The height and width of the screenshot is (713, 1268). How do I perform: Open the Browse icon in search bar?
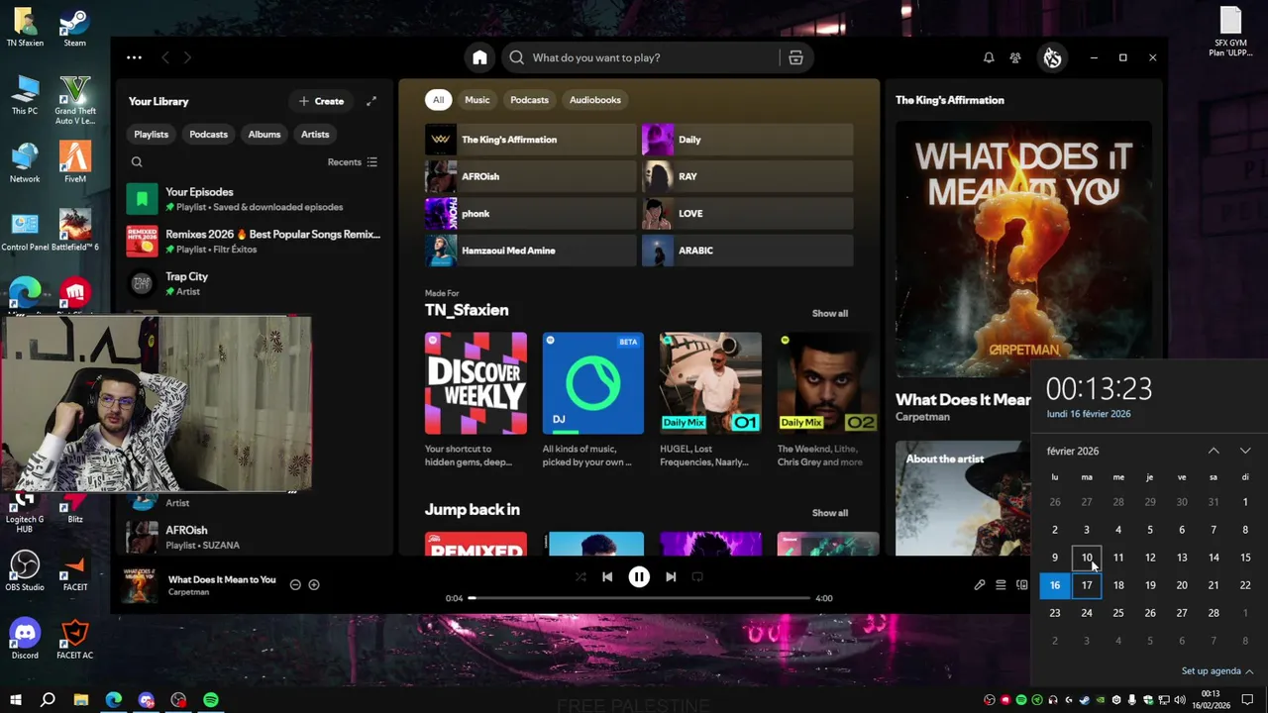pyautogui.click(x=795, y=57)
